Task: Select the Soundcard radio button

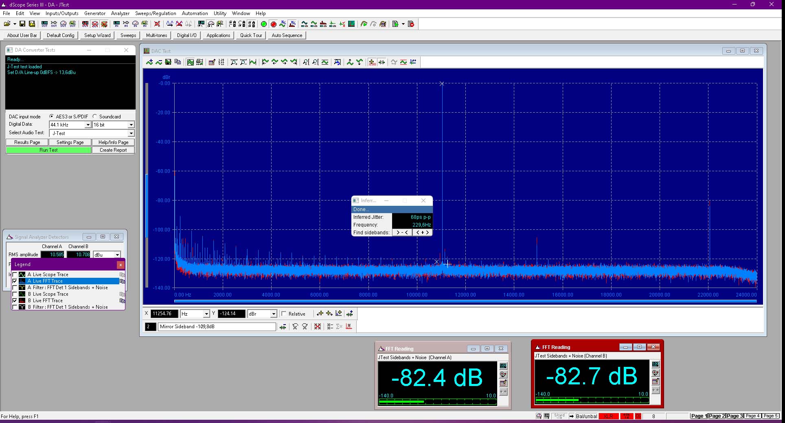Action: (x=95, y=116)
